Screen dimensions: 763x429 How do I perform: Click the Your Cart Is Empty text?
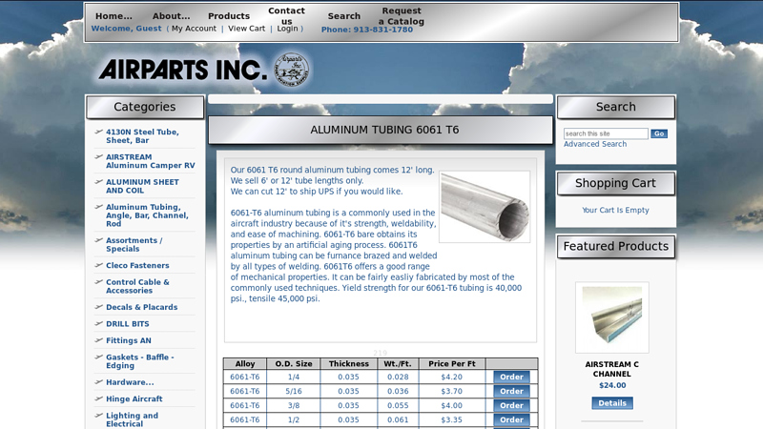coord(615,210)
